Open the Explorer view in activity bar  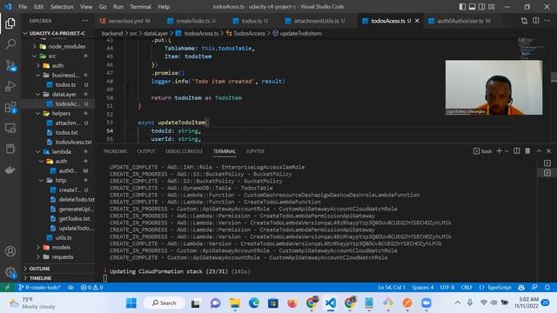click(10, 23)
